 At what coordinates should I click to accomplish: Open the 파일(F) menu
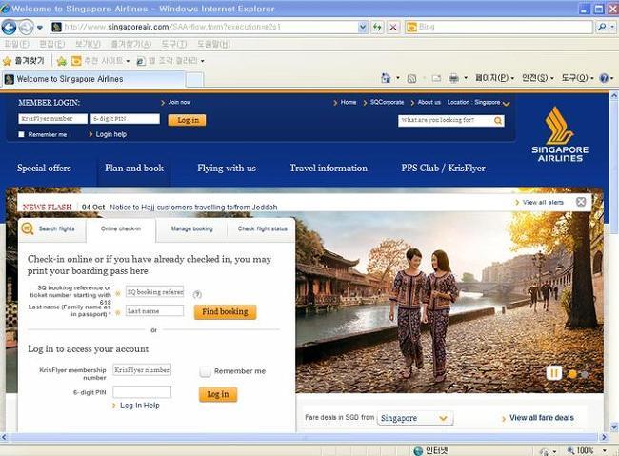pos(17,44)
